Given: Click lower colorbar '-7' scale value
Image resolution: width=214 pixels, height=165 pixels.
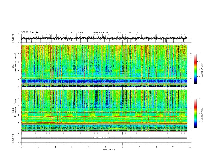Looking at the screenshot, I should (199, 128).
